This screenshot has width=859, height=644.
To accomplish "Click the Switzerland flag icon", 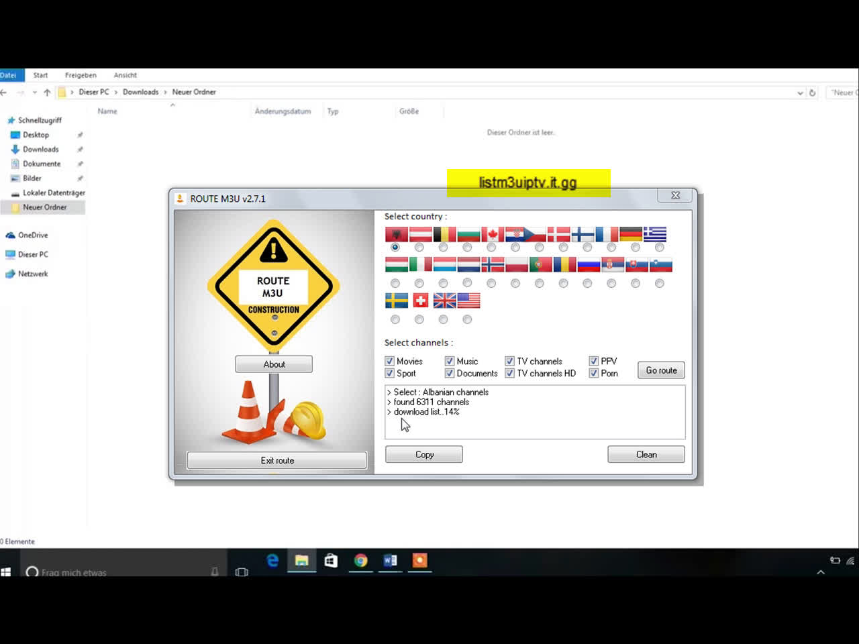I will click(421, 301).
